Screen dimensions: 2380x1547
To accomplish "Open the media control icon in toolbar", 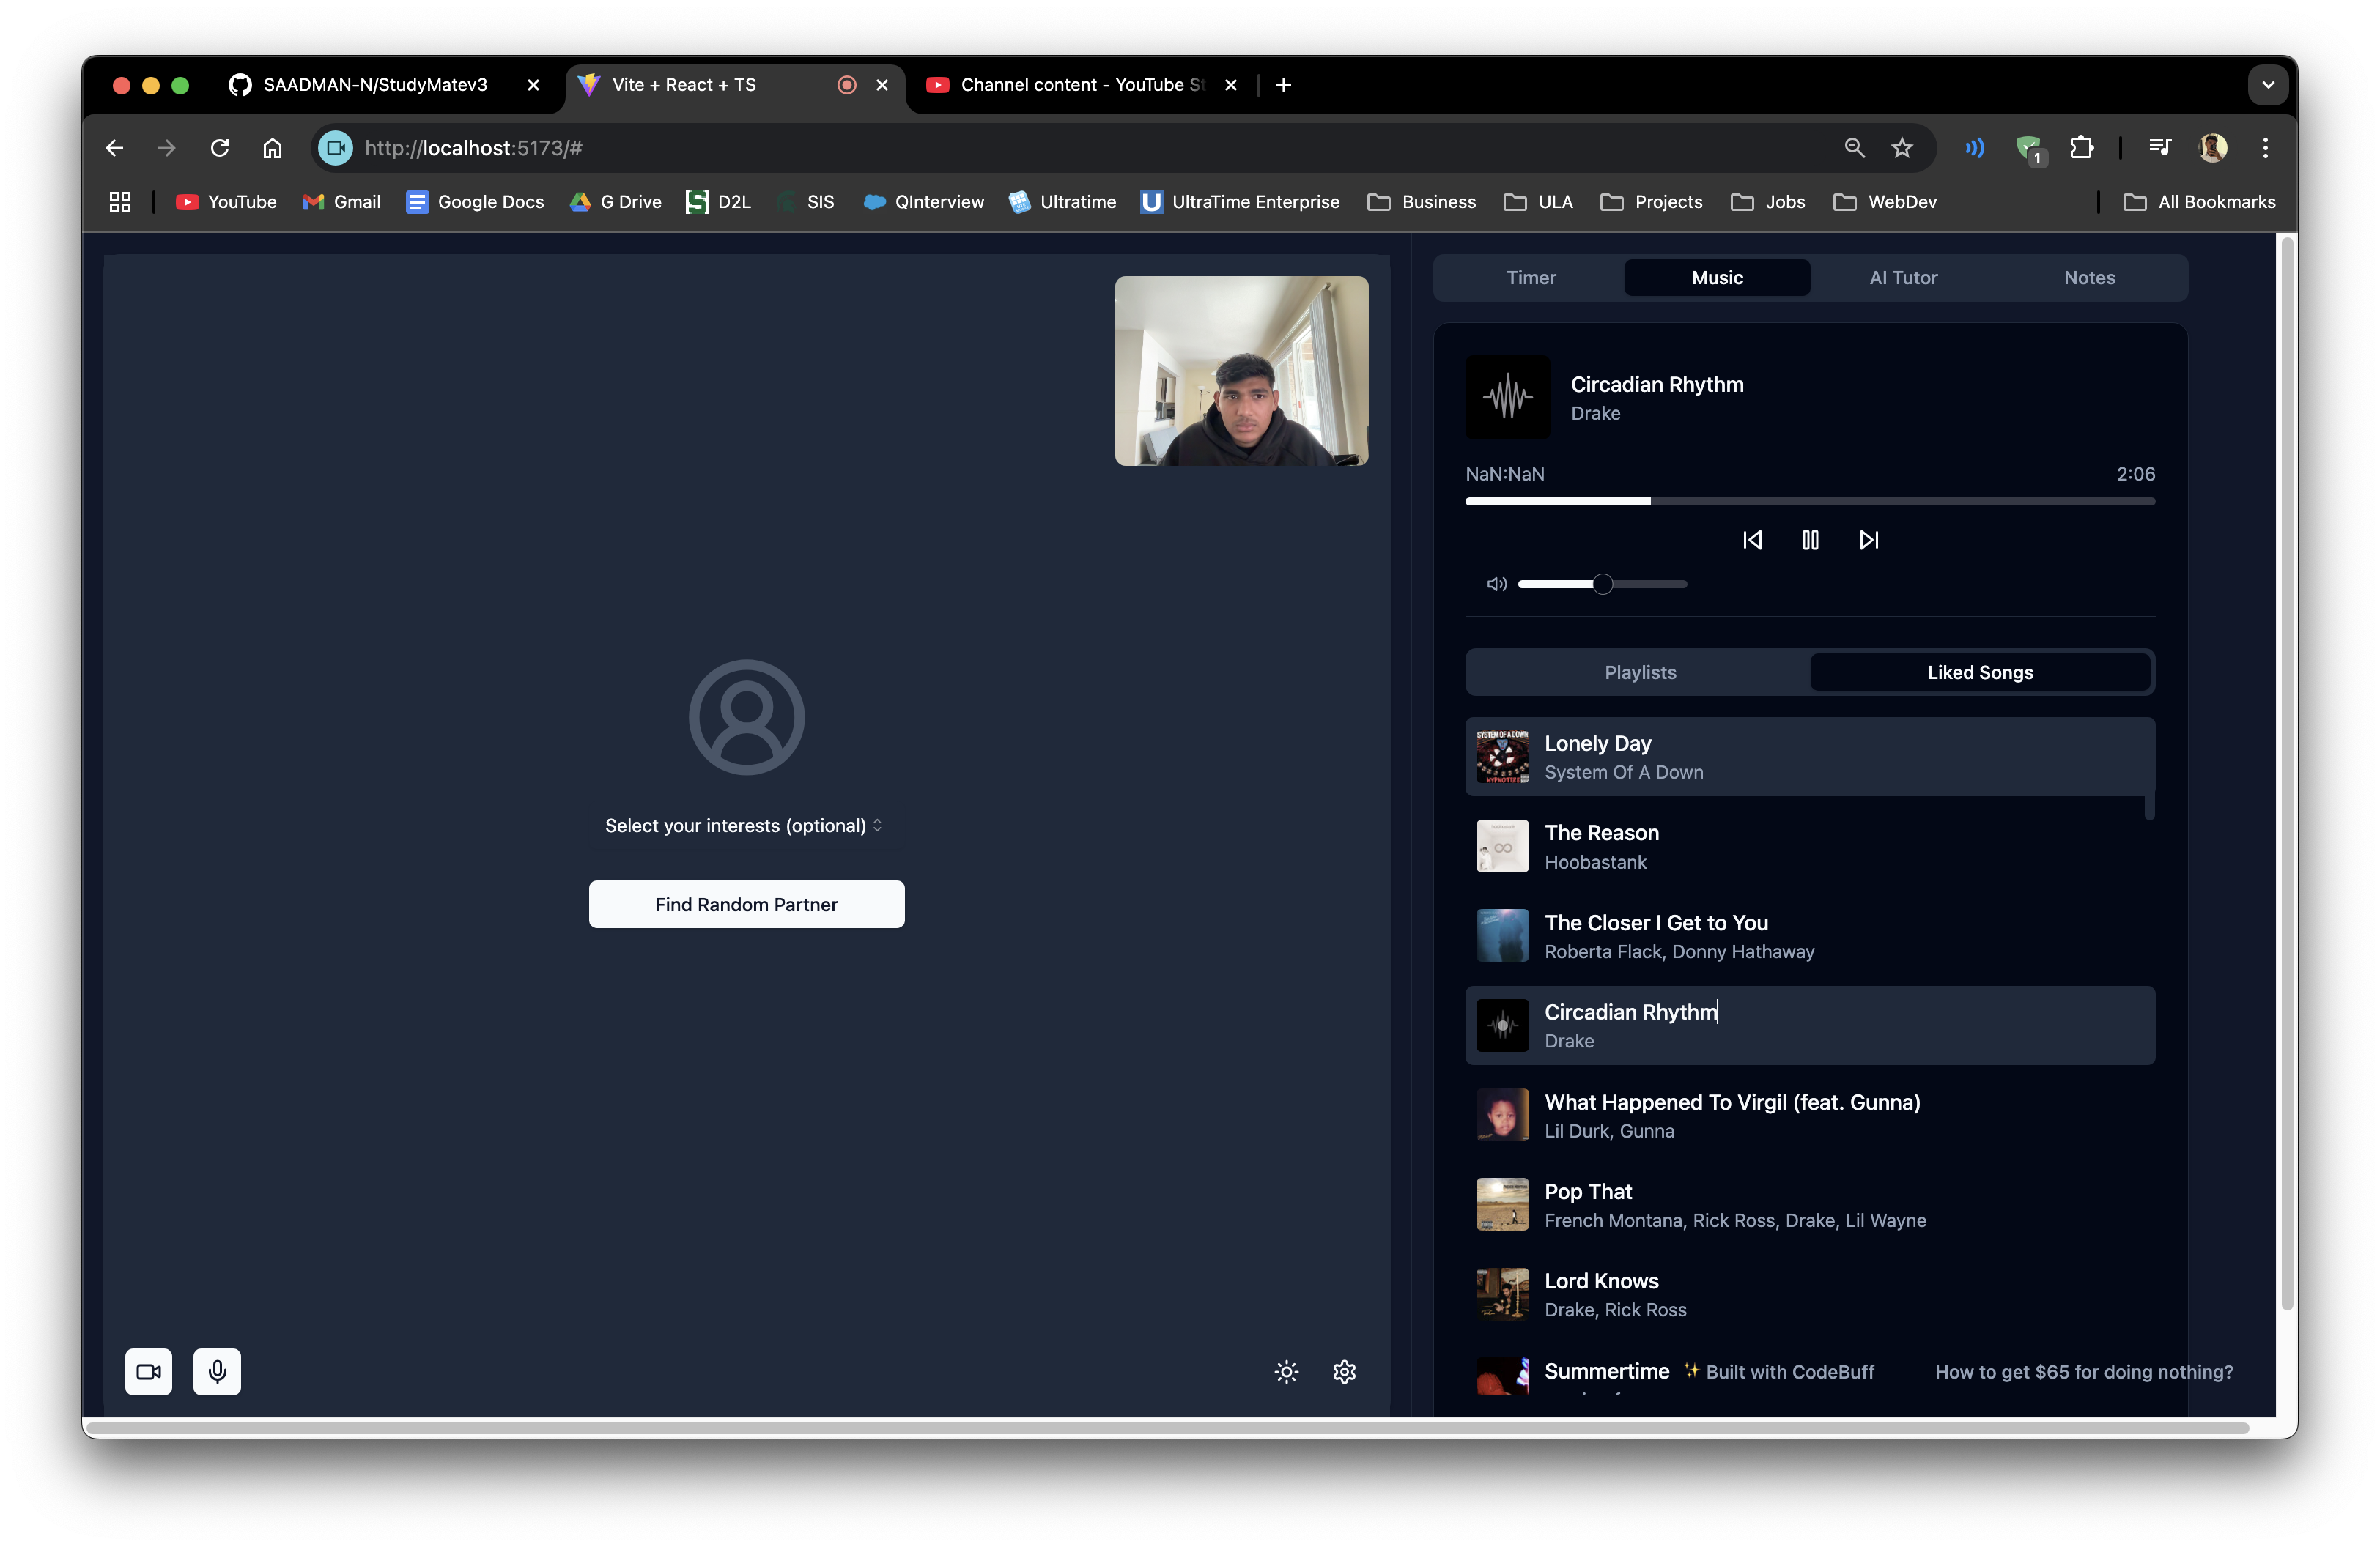I will point(2160,148).
